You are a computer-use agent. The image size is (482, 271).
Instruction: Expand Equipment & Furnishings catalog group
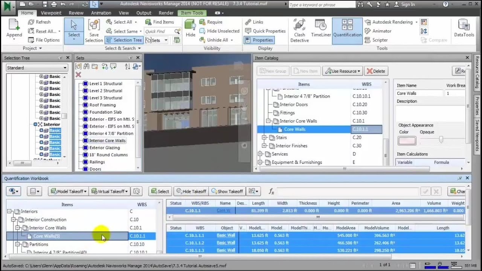[260, 163]
